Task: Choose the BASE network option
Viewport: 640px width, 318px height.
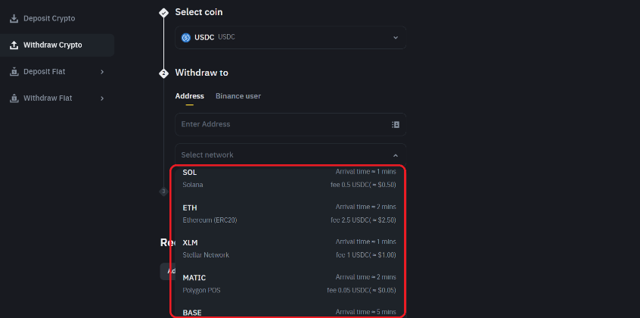Action: click(289, 311)
